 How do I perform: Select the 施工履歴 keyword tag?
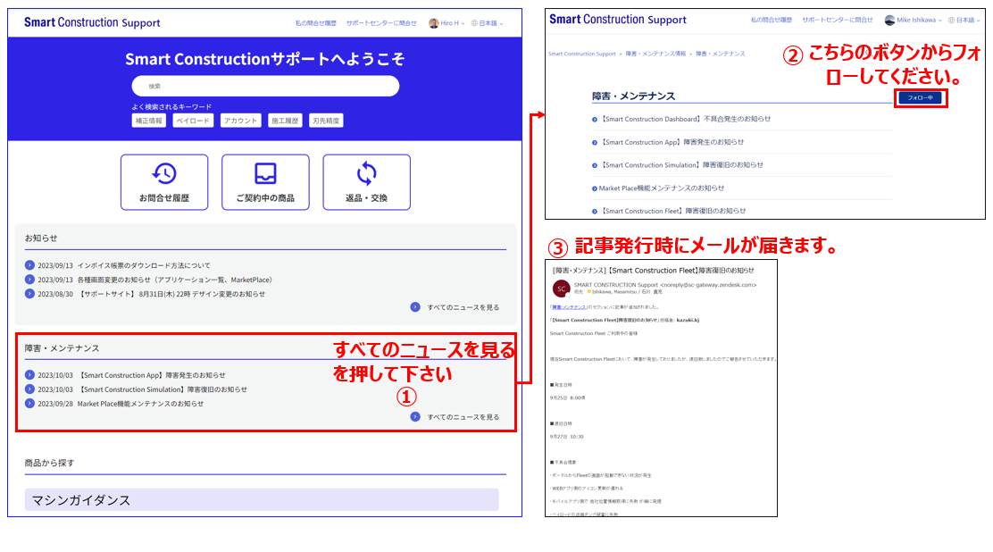click(x=285, y=121)
